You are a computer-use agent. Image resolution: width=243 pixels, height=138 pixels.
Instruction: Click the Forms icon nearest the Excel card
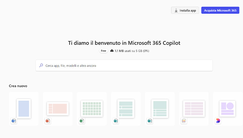point(116,121)
